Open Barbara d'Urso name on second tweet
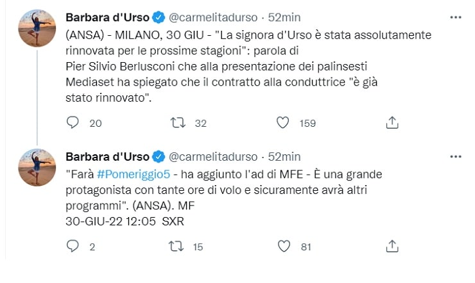The width and height of the screenshot is (475, 283). coord(107,157)
